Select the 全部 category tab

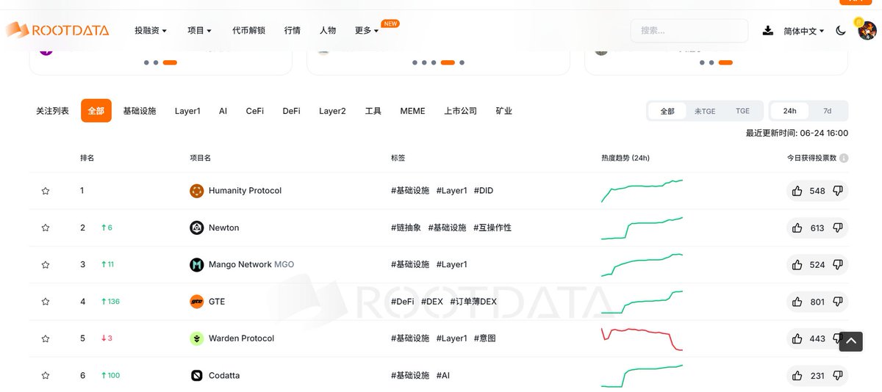[x=96, y=111]
